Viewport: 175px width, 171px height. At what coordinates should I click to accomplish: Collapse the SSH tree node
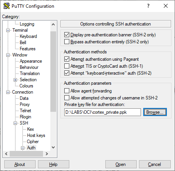[15, 123]
